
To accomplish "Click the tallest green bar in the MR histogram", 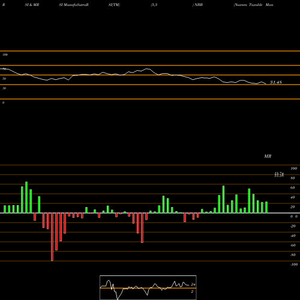I will point(26,197).
